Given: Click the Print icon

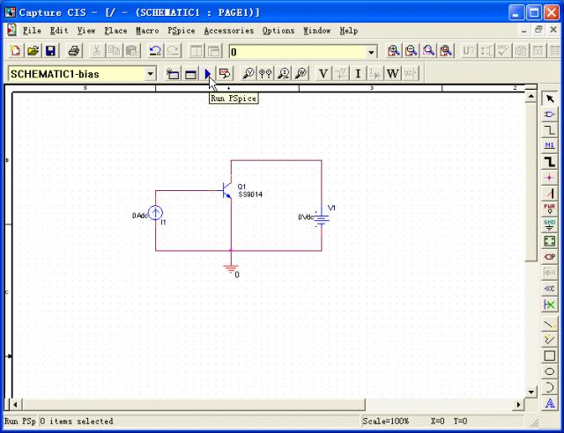Looking at the screenshot, I should coord(74,51).
